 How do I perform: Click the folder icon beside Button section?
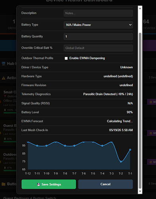pos(4,184)
